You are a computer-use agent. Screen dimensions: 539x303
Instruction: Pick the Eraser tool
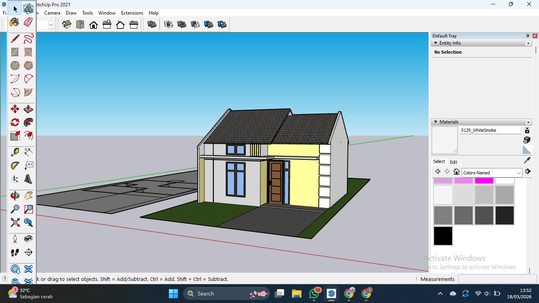pos(28,22)
